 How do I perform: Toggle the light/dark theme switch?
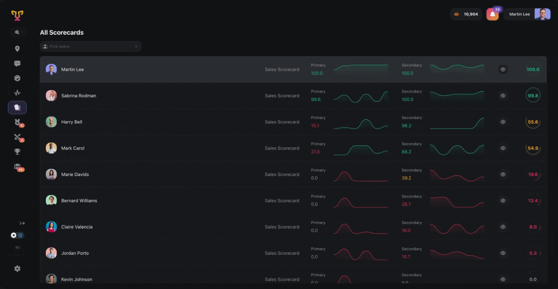17,235
